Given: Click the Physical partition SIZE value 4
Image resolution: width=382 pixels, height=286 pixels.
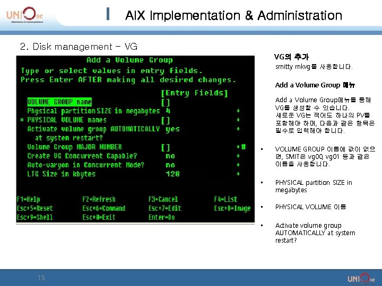Looking at the screenshot, I should [x=168, y=111].
